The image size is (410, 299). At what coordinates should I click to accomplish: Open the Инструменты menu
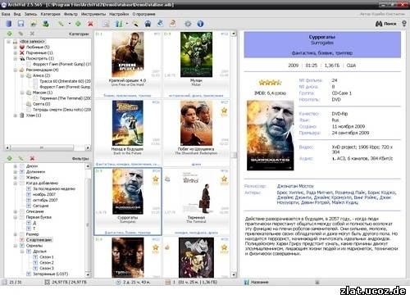click(x=93, y=14)
